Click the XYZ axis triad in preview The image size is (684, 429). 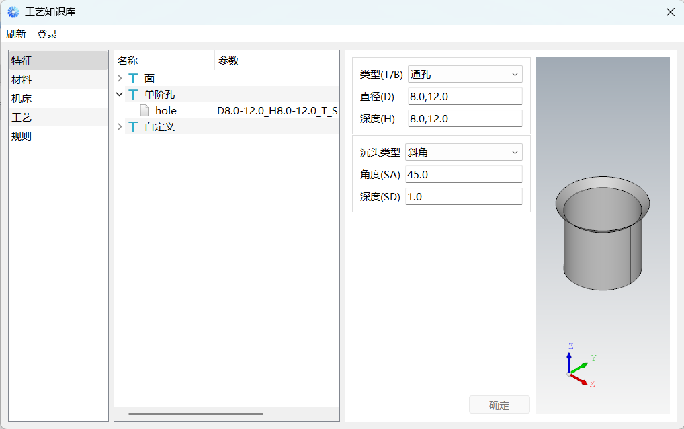pyautogui.click(x=577, y=367)
